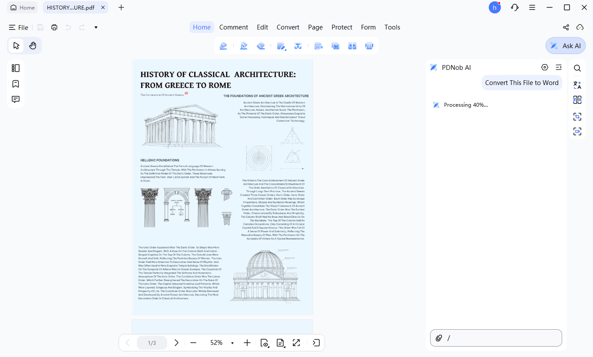The width and height of the screenshot is (593, 357).
Task: Click the screen OCR capture icon
Action: coord(577,131)
